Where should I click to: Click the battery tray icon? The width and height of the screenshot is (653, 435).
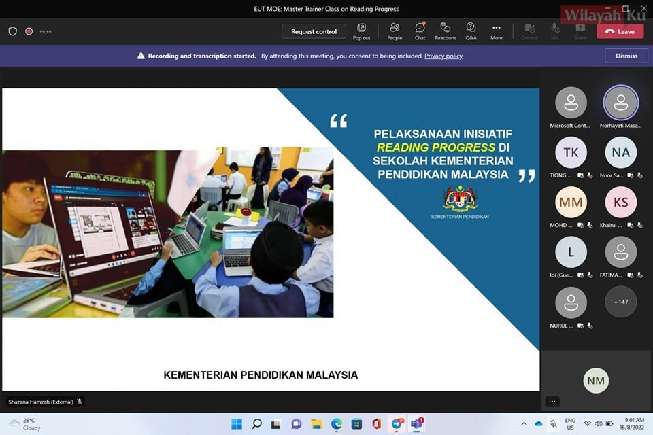click(609, 423)
